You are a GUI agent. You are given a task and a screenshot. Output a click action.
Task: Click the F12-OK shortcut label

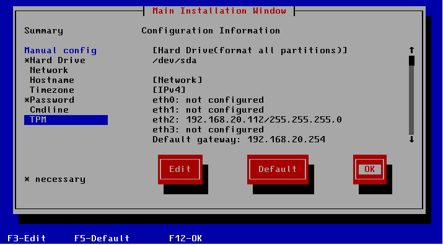186,238
